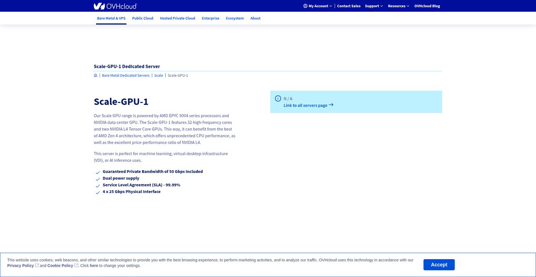Click the Dual power supply text
Image resolution: width=536 pixels, height=277 pixels.
click(121, 178)
